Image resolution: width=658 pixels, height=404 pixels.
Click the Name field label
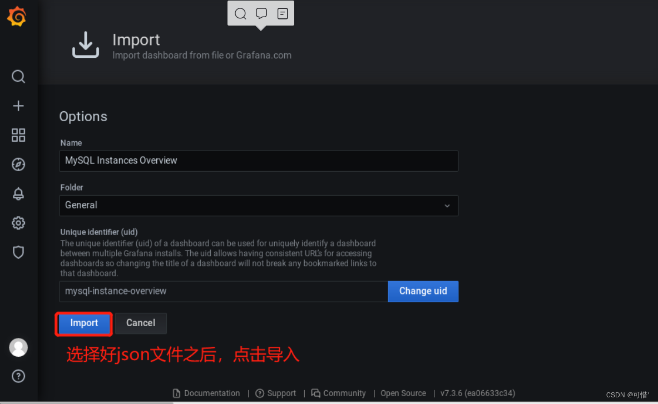[x=71, y=143]
